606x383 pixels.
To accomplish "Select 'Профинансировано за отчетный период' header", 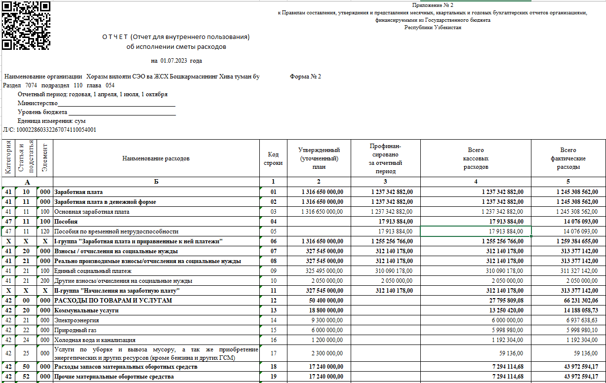I will pos(386,158).
